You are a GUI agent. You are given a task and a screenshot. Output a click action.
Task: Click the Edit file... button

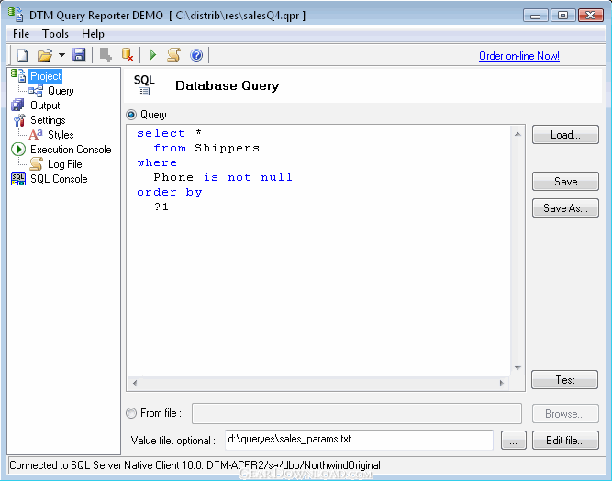565,441
